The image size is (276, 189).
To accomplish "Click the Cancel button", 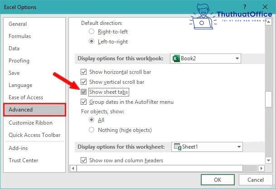I will [x=256, y=179].
